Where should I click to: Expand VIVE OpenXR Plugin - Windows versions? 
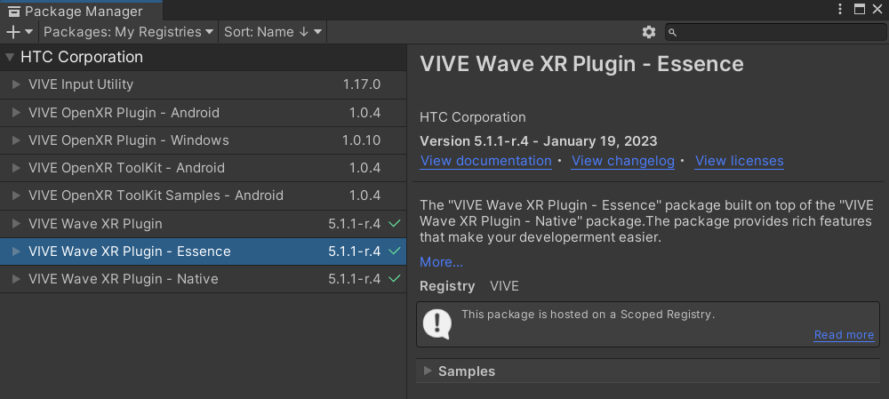[x=16, y=140]
